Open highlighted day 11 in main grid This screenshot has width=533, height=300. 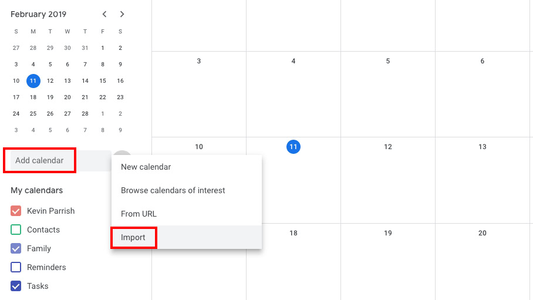click(x=294, y=147)
